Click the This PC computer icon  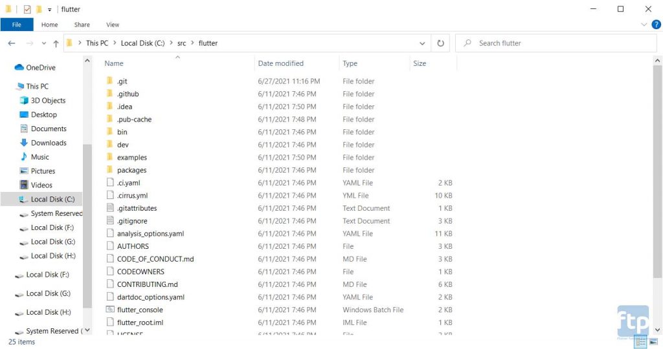20,86
